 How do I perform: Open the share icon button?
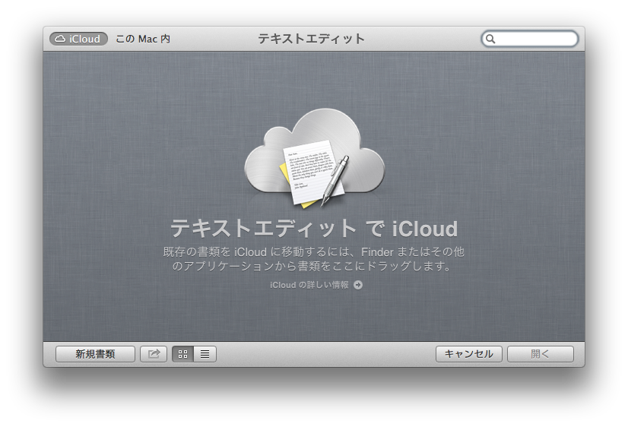tap(154, 354)
